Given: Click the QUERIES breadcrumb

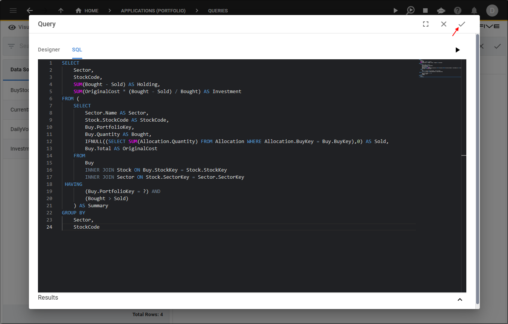Looking at the screenshot, I should (x=218, y=11).
